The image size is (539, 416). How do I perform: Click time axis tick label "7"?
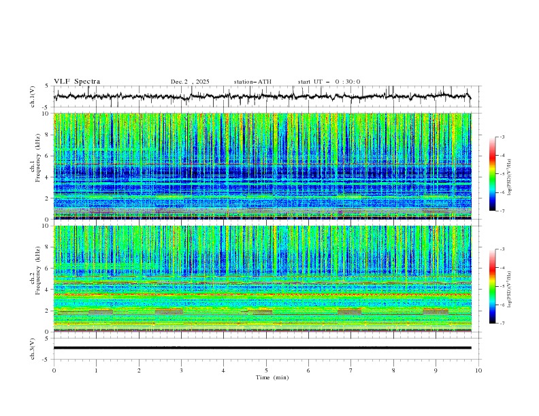tap(350, 370)
